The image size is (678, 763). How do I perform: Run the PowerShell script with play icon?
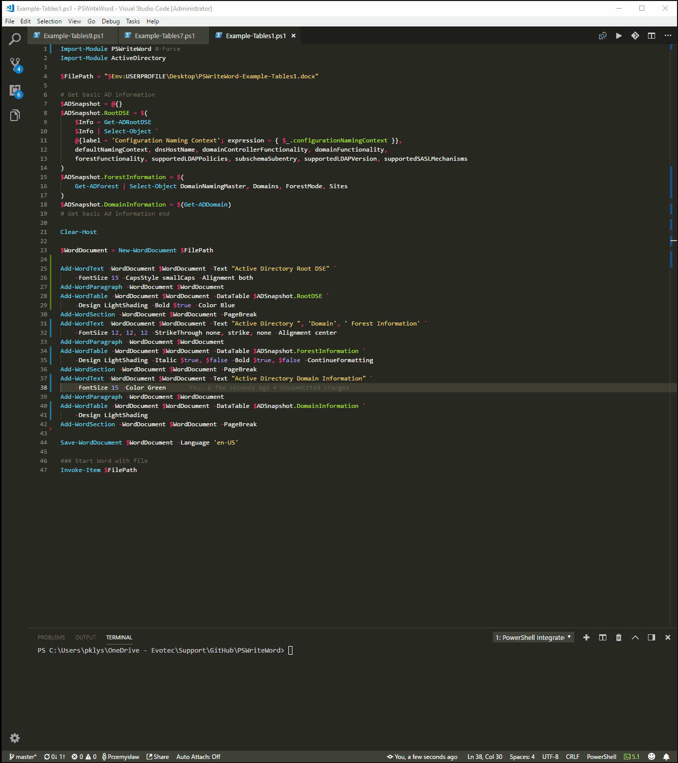coord(618,36)
